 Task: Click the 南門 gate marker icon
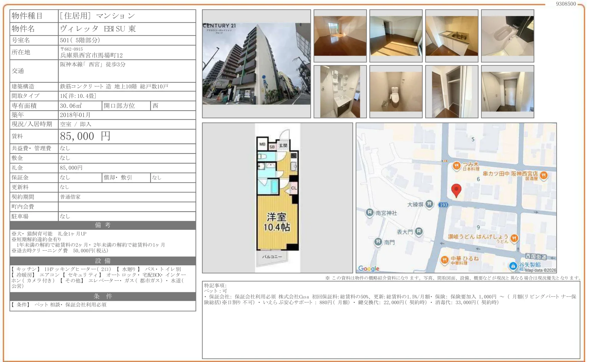[378, 242]
